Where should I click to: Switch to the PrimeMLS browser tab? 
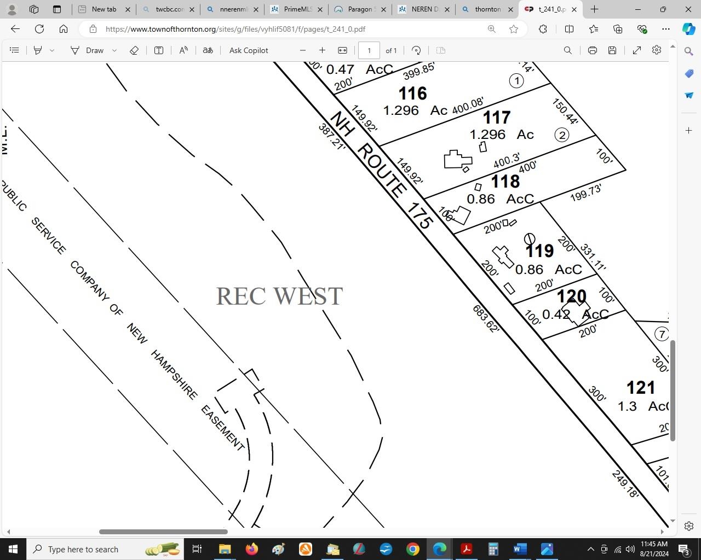click(296, 9)
